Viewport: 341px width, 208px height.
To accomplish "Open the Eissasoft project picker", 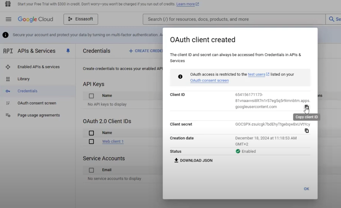I will (x=81, y=19).
